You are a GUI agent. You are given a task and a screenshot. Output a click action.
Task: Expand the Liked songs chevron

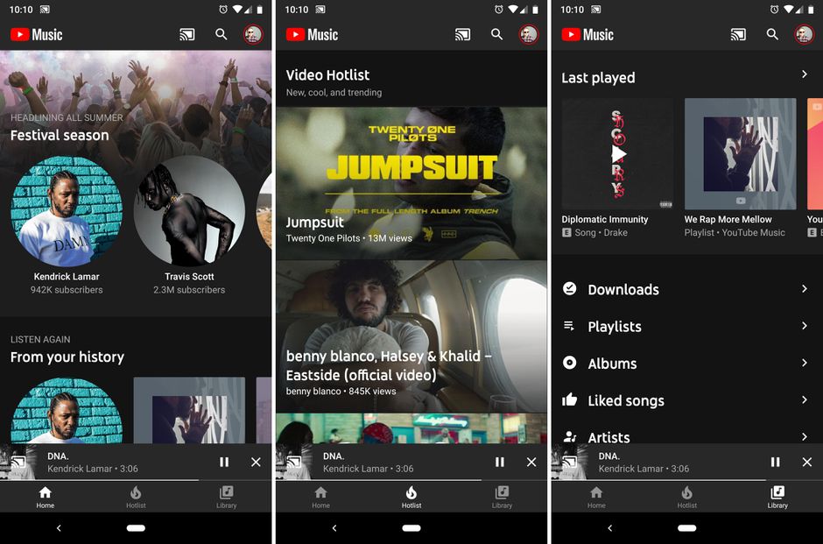click(x=805, y=400)
